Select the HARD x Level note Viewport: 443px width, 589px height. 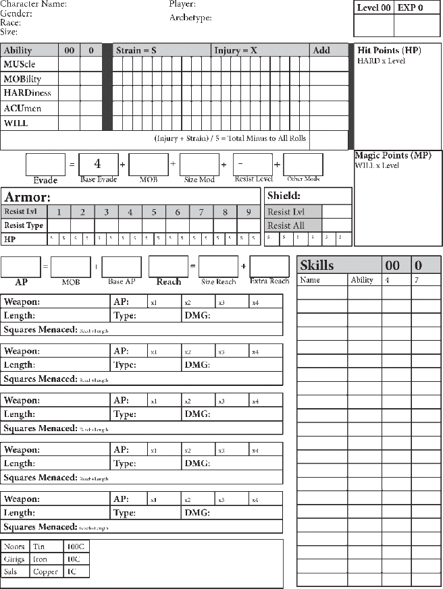click(x=381, y=61)
